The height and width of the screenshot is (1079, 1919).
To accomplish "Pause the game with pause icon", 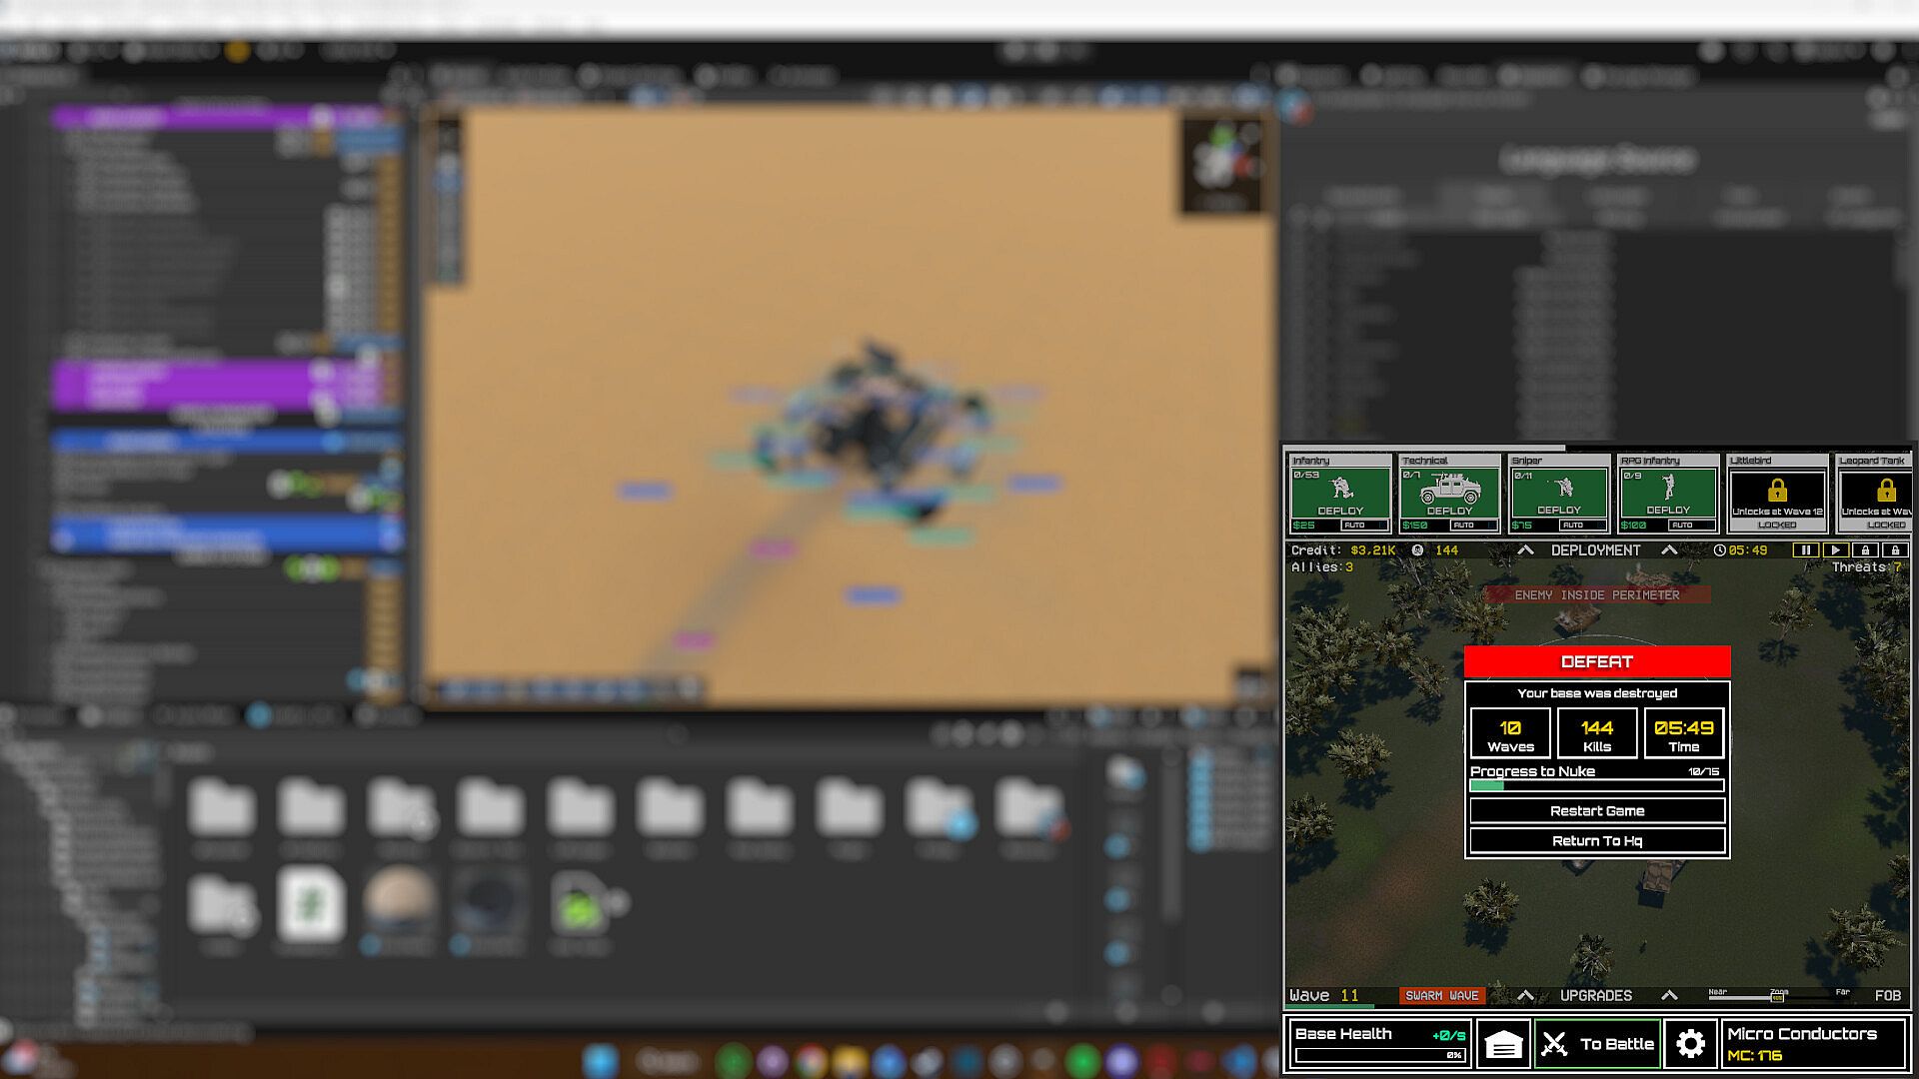I will pos(1806,550).
